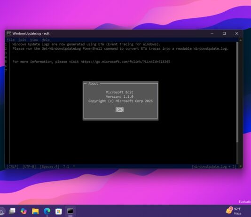This screenshot has width=251, height=217.
Task: Open the Help menu
Action: 46,39
